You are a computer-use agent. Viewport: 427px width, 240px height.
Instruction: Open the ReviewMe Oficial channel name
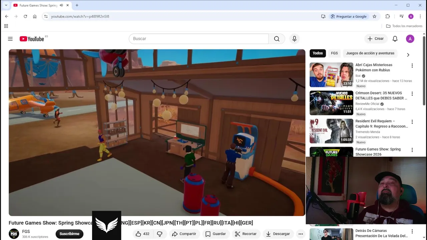367,104
